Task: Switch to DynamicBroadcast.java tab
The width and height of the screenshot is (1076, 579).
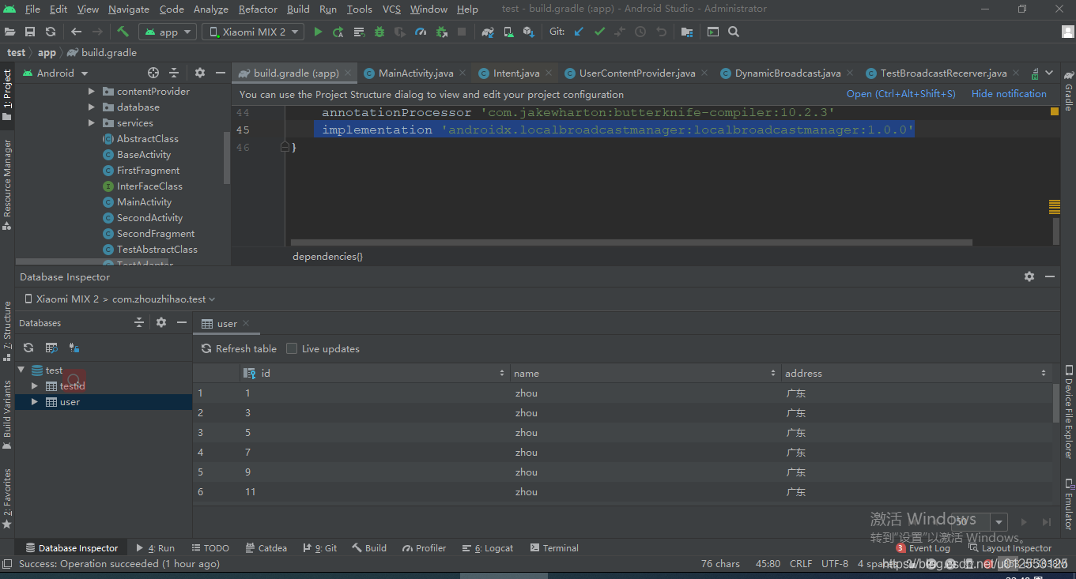Action: click(787, 73)
